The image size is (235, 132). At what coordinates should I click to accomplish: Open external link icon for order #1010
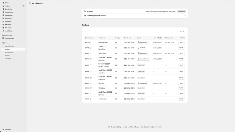[x=91, y=48]
